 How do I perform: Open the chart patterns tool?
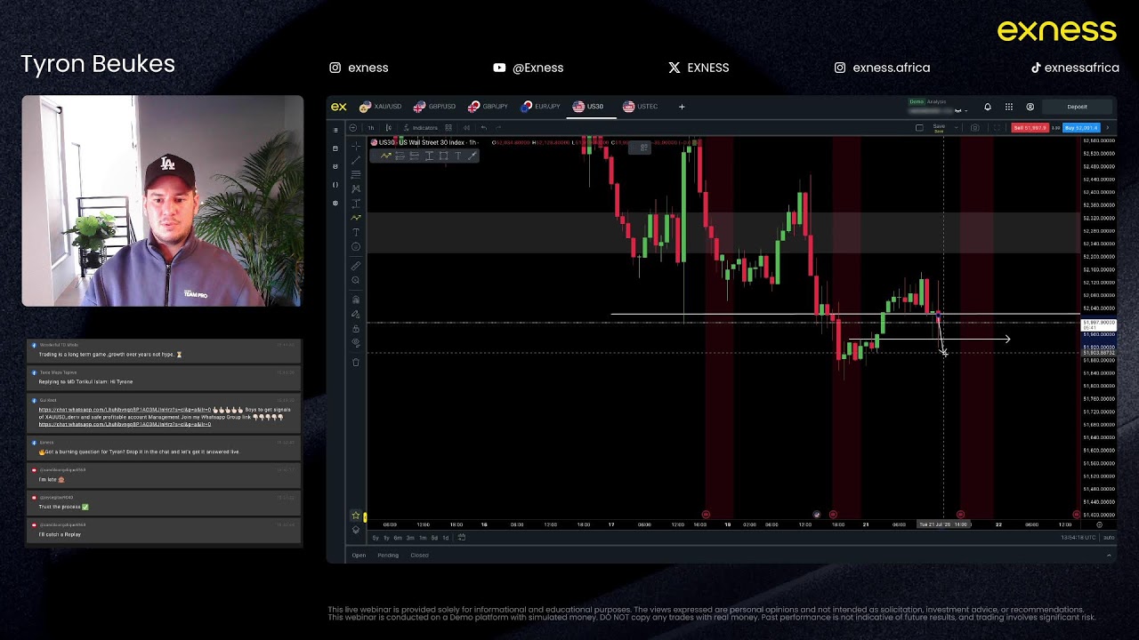click(356, 189)
